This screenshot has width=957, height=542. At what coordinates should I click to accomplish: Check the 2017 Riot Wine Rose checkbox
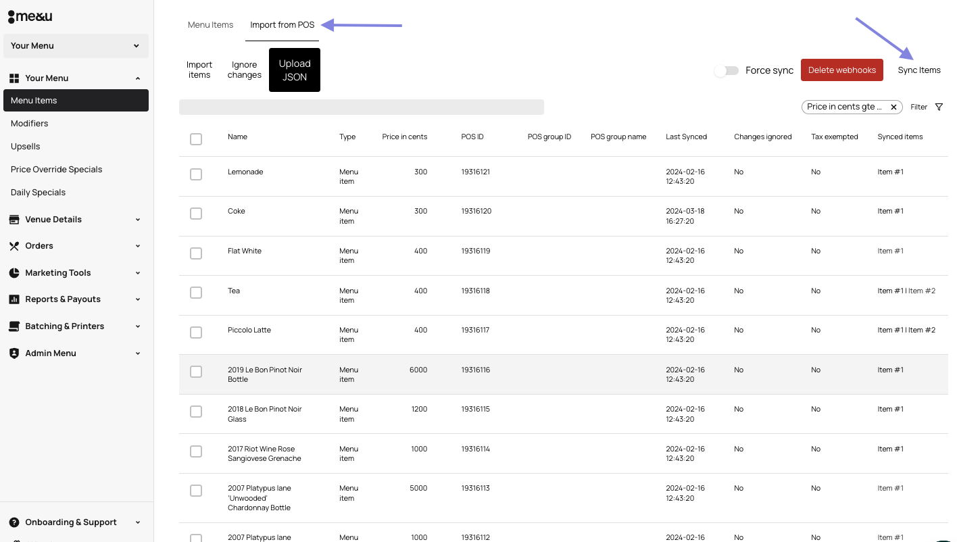[x=196, y=451]
